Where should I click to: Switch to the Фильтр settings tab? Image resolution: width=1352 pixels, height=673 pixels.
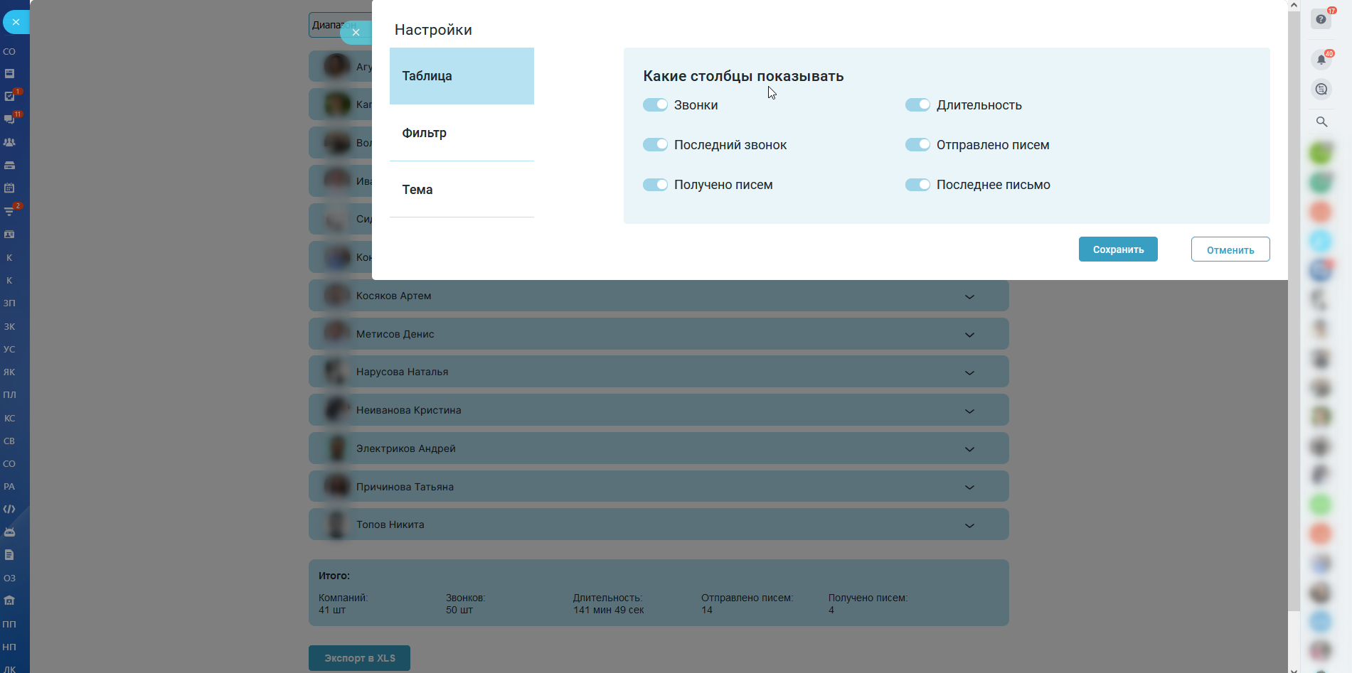point(462,133)
